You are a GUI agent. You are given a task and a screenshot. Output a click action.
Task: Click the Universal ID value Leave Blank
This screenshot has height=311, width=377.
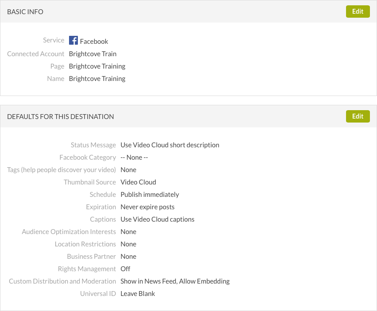click(x=138, y=293)
